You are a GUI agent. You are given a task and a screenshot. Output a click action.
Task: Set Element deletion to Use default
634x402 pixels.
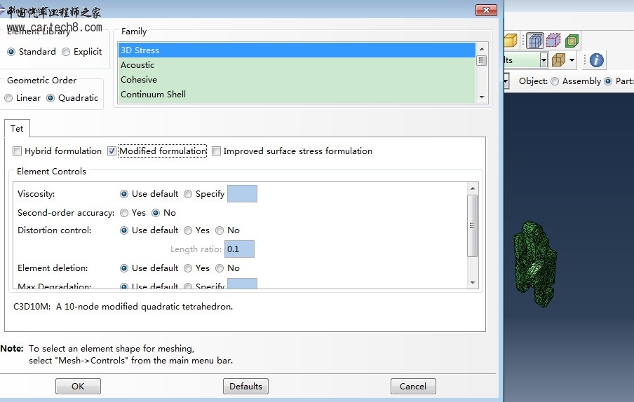tap(124, 268)
